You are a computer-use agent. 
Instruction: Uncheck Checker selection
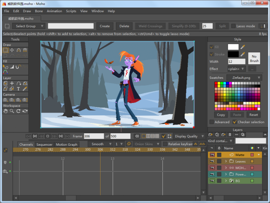click(x=235, y=122)
